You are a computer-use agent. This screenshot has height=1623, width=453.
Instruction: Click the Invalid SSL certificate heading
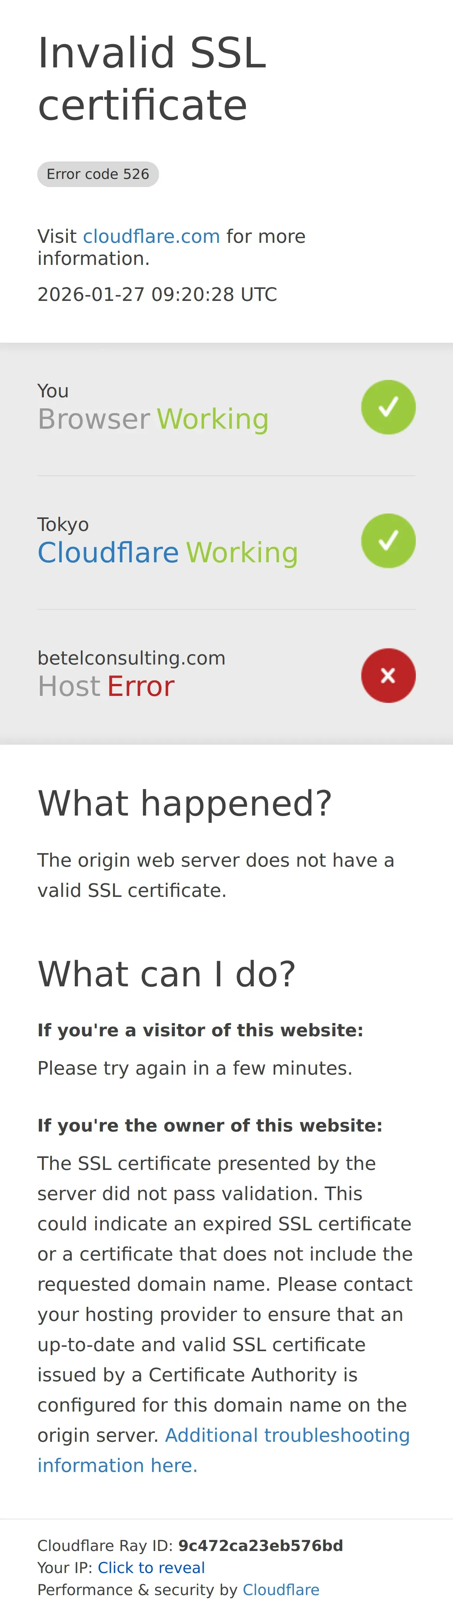point(152,78)
